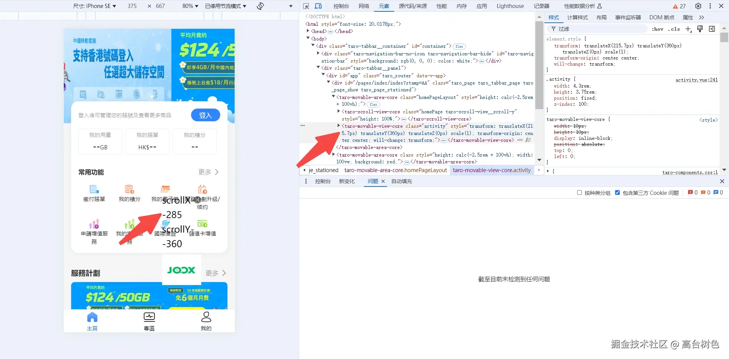The width and height of the screenshot is (729, 359).
Task: Open the Lighthouse panel tab
Action: click(510, 6)
